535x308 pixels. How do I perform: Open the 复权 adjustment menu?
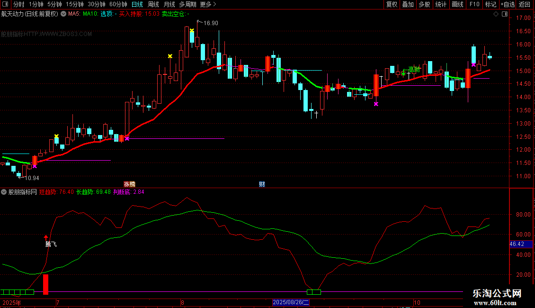point(392,4)
